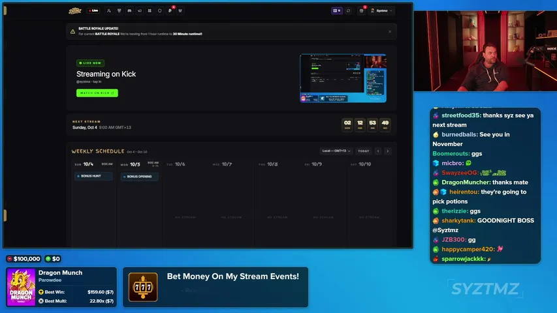Image resolution: width=557 pixels, height=313 pixels.
Task: Click the Streaming on Kick heading
Action: [x=106, y=74]
